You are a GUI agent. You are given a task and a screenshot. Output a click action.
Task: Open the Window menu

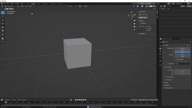[x=17, y=4]
